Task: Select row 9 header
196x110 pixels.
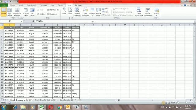Action: click(2, 51)
